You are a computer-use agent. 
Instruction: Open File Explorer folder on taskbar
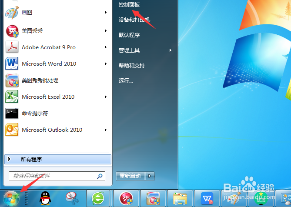(180, 198)
